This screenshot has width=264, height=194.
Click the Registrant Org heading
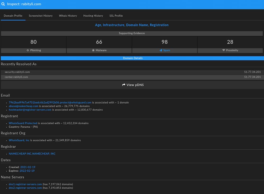(x=13, y=133)
